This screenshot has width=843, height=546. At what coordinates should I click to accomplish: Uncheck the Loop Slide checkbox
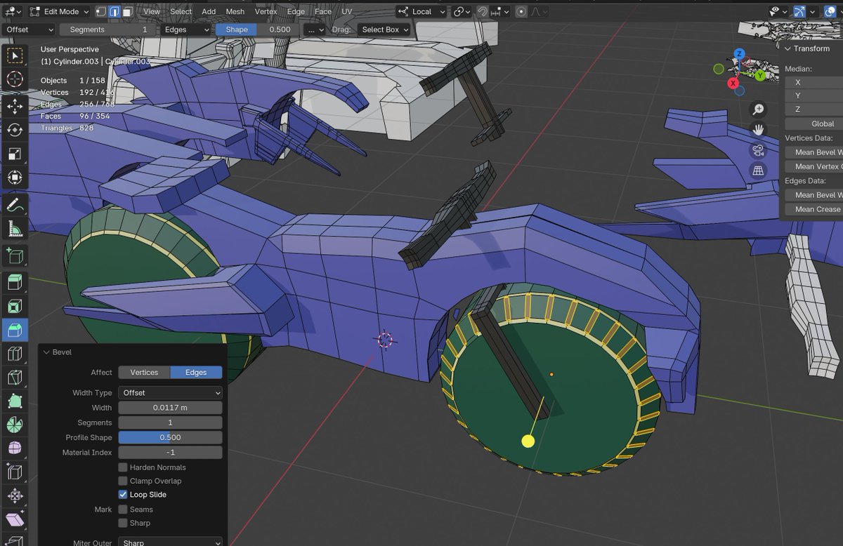tap(123, 495)
